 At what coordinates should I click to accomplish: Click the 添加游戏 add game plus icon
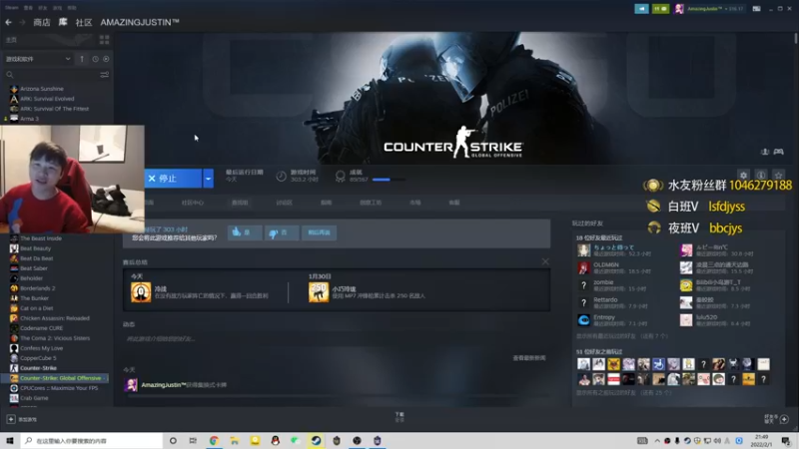[x=11, y=419]
